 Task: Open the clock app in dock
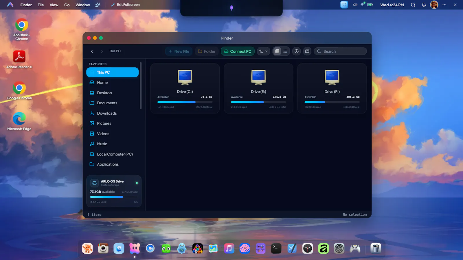(308, 248)
